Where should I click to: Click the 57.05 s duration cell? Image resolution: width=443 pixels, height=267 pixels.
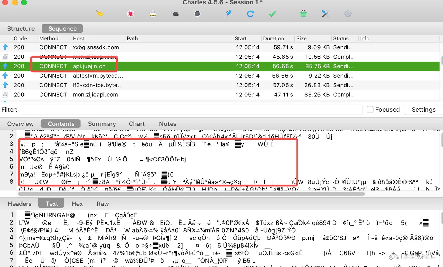283,85
